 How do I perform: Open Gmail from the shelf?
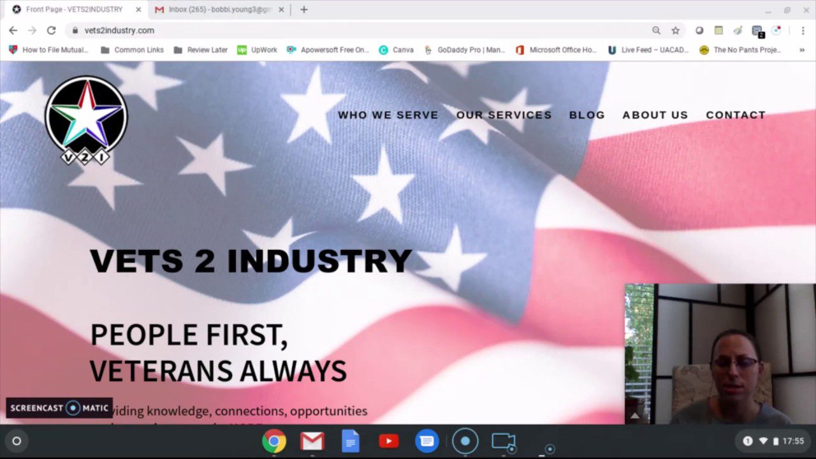(312, 441)
